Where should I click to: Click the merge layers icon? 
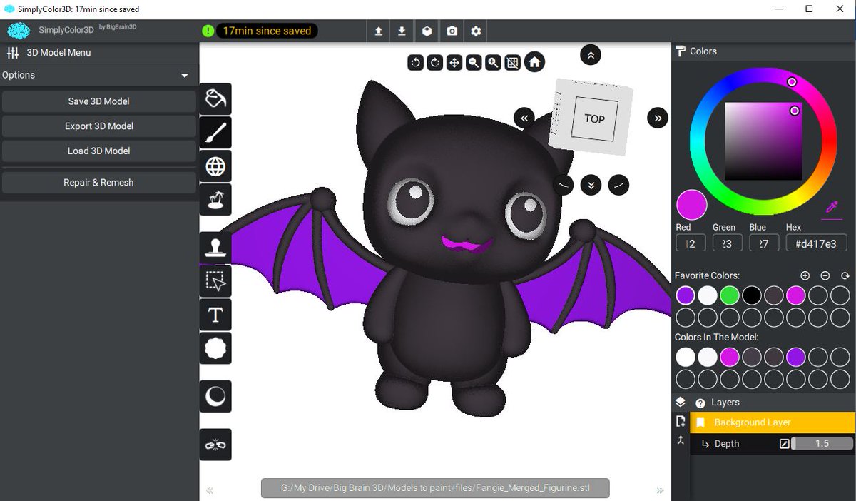click(681, 441)
